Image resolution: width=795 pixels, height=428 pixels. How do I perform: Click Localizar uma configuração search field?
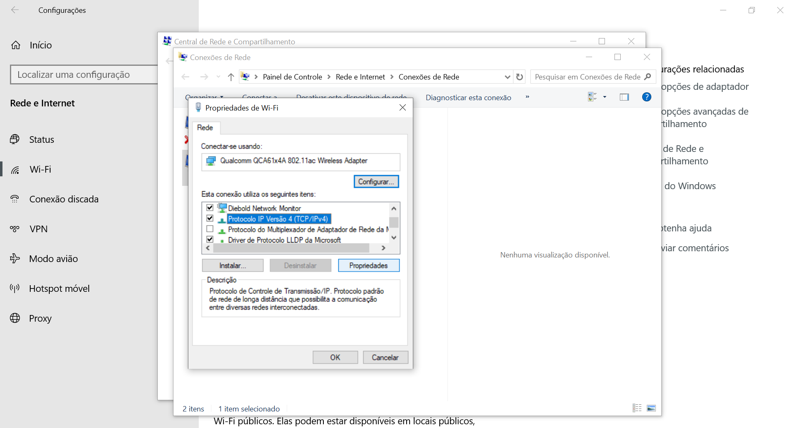(84, 75)
